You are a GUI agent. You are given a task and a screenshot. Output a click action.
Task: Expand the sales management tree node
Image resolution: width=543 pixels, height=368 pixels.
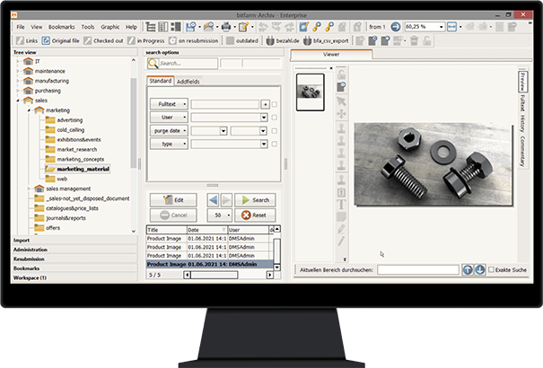29,188
